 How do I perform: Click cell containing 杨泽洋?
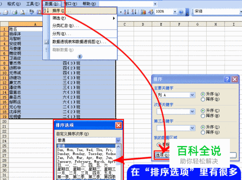coord(26,34)
